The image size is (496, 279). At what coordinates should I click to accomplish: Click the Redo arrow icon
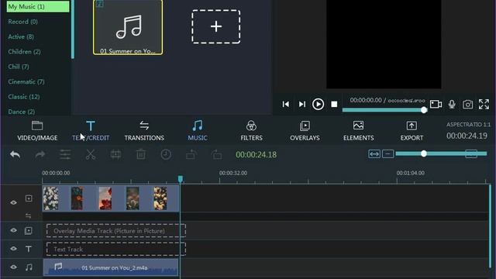pos(40,155)
